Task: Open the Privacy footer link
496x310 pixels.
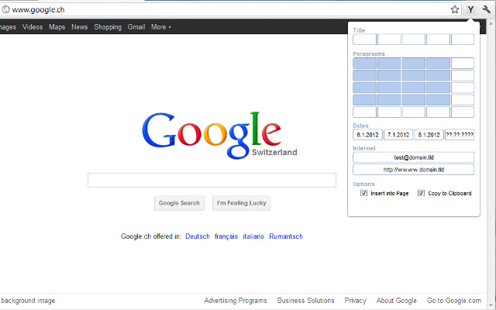Action: (x=355, y=301)
